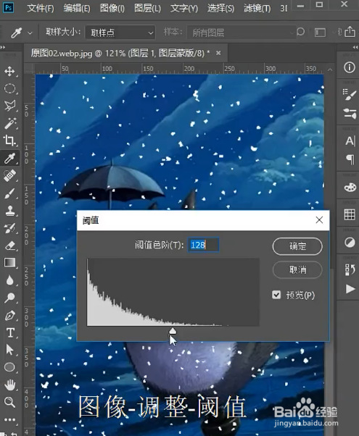Open the Brush Settings panel icon
Viewport: 359px width, 436px height.
350,95
